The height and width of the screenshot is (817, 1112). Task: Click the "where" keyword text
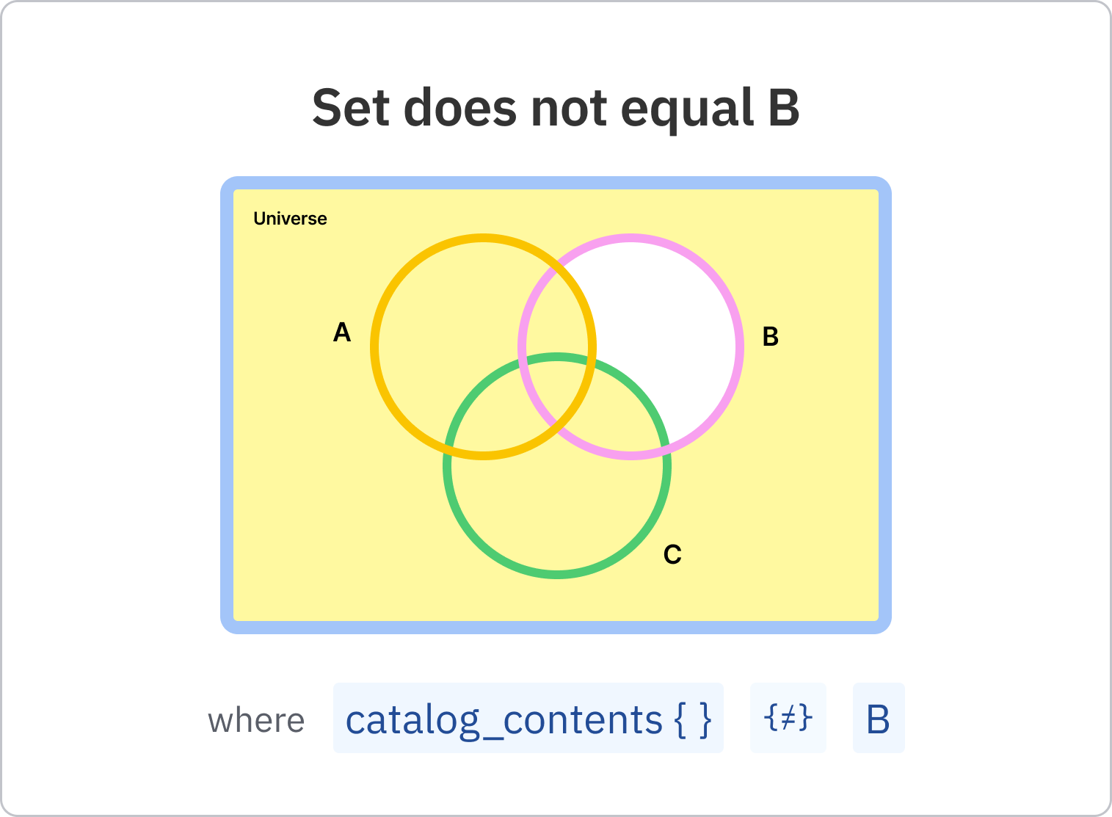[256, 721]
